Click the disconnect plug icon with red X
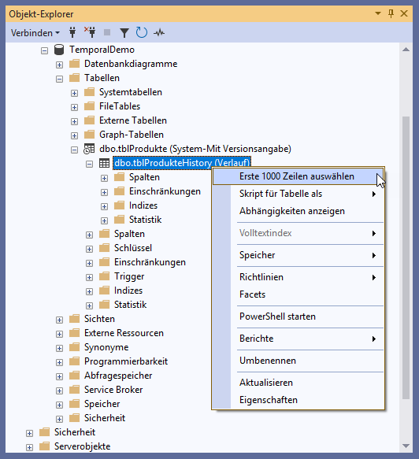The width and height of the screenshot is (419, 459). point(91,32)
